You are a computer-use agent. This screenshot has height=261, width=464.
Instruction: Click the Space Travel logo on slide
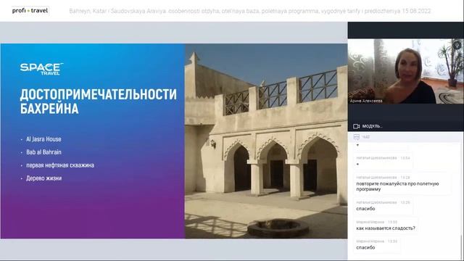pos(42,69)
